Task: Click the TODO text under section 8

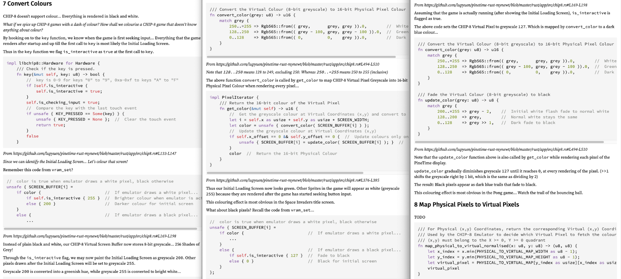Action: [419, 217]
